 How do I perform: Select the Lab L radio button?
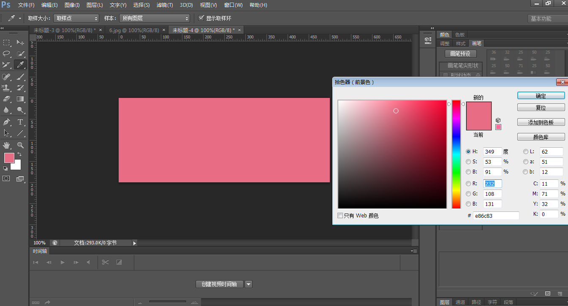click(526, 152)
